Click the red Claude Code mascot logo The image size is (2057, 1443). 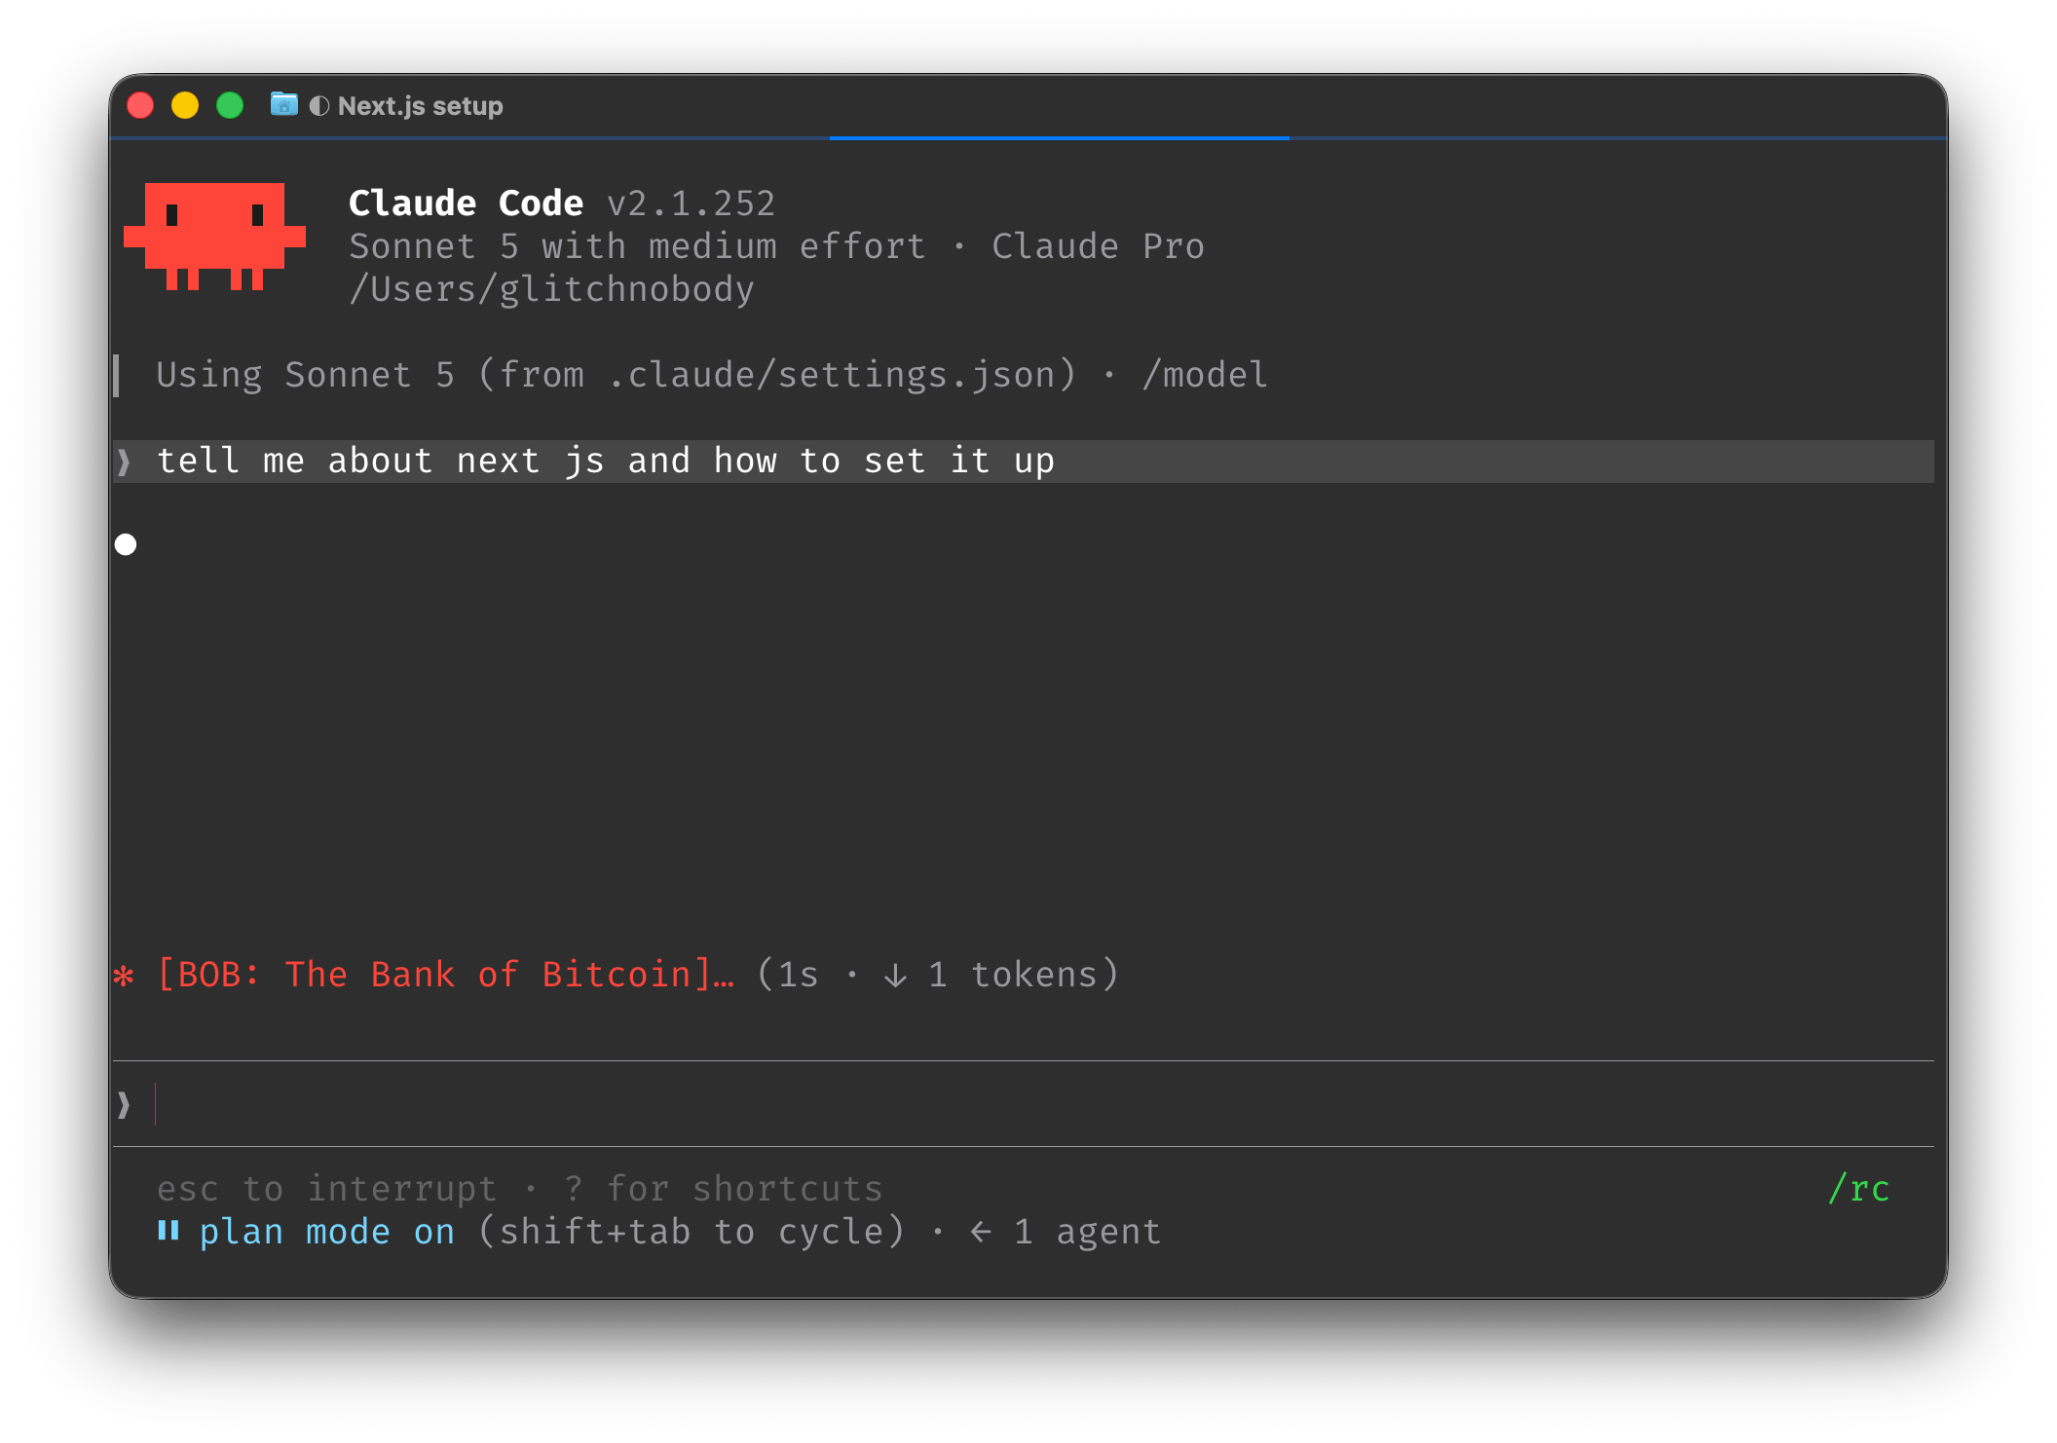pos(214,237)
